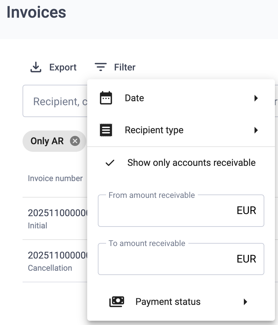This screenshot has height=325, width=278.
Task: Open the Date filter menu item
Action: [x=134, y=98]
